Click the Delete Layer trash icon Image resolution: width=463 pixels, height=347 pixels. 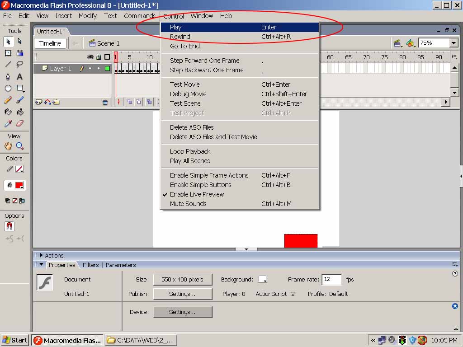tap(105, 103)
